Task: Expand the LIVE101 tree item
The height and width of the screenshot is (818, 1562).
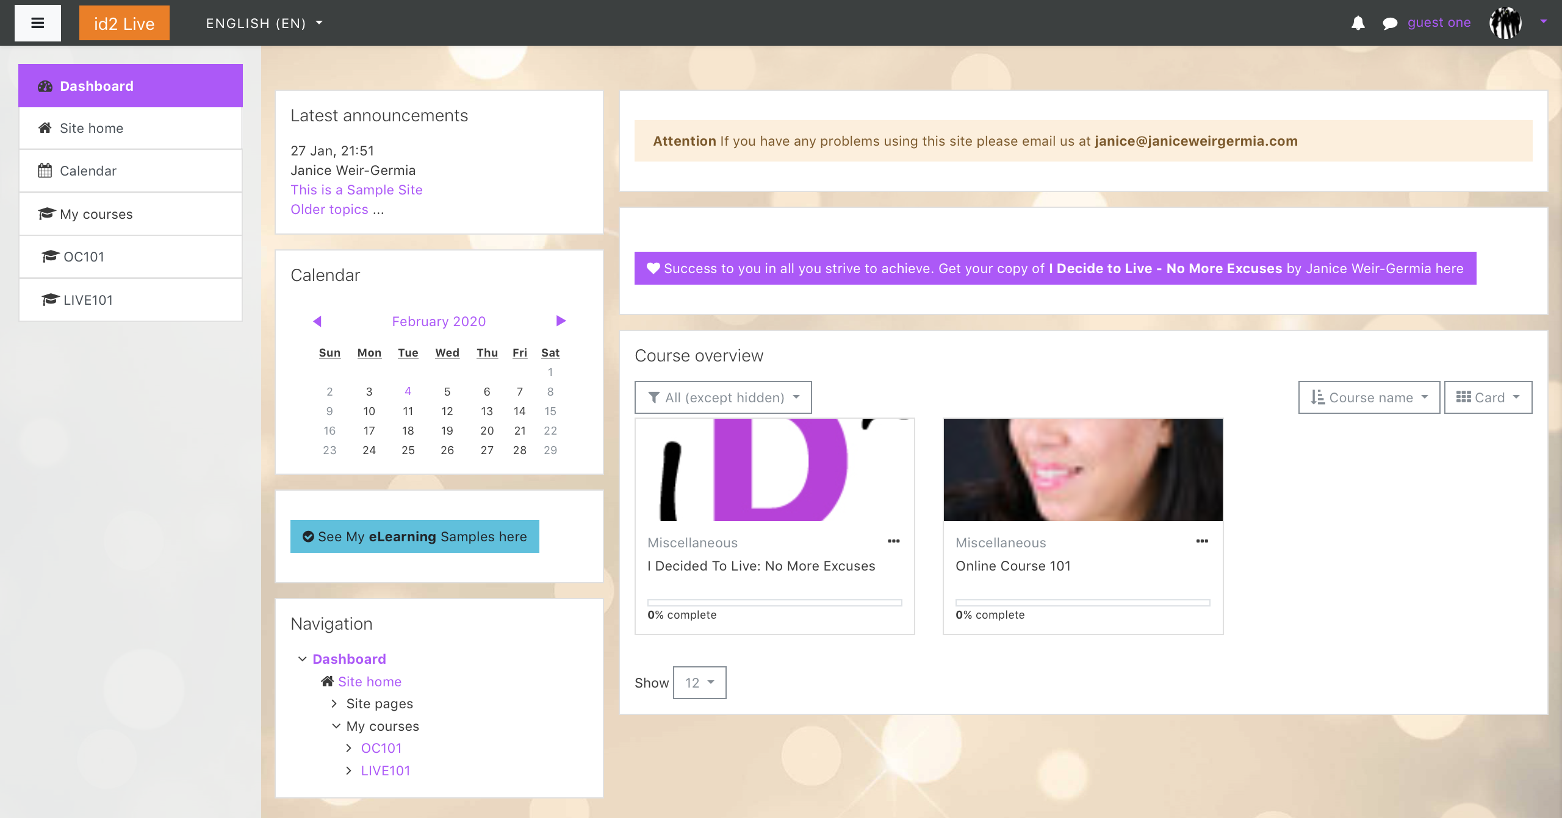Action: pos(348,770)
